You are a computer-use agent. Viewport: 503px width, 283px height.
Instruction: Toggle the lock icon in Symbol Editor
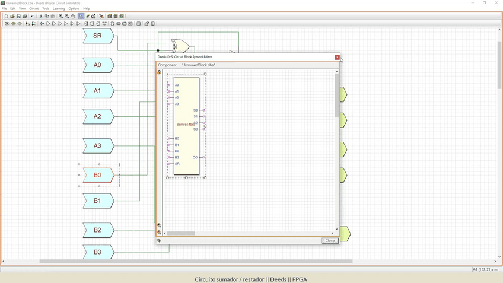click(159, 72)
